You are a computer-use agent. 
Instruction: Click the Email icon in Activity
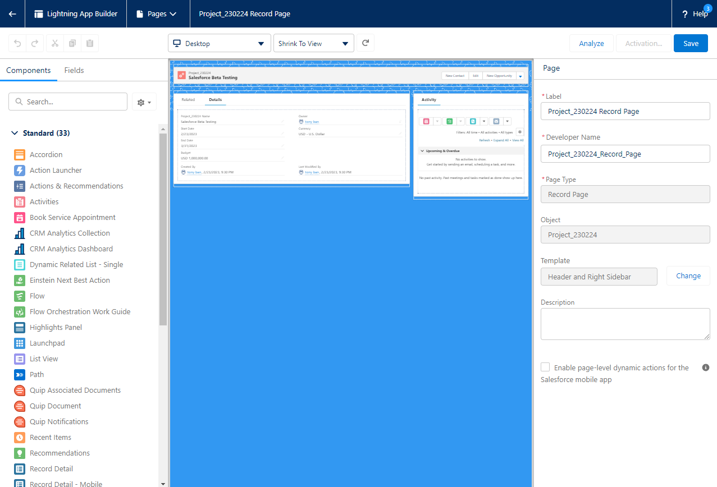pyautogui.click(x=497, y=121)
